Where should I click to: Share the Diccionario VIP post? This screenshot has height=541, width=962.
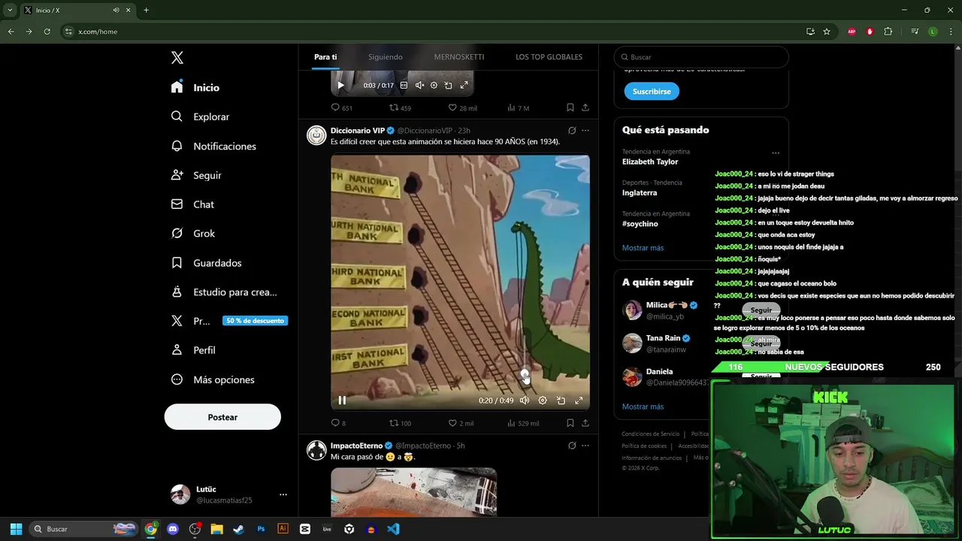[585, 423]
